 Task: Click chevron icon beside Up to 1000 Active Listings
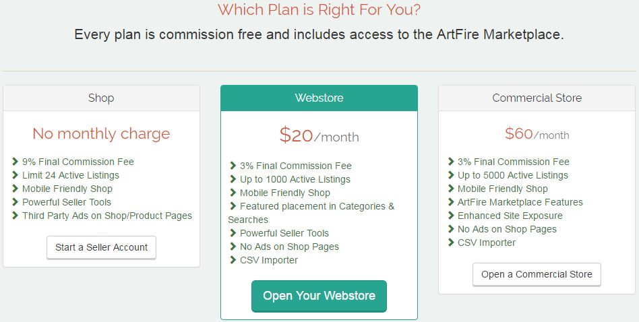(233, 179)
